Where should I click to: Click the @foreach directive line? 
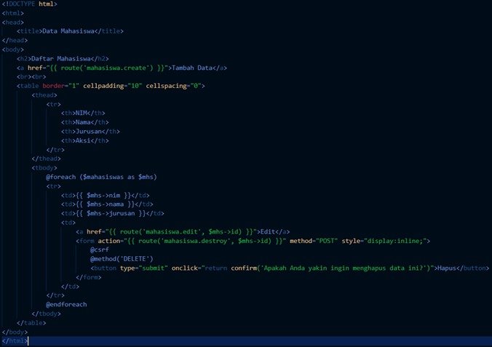pos(101,177)
